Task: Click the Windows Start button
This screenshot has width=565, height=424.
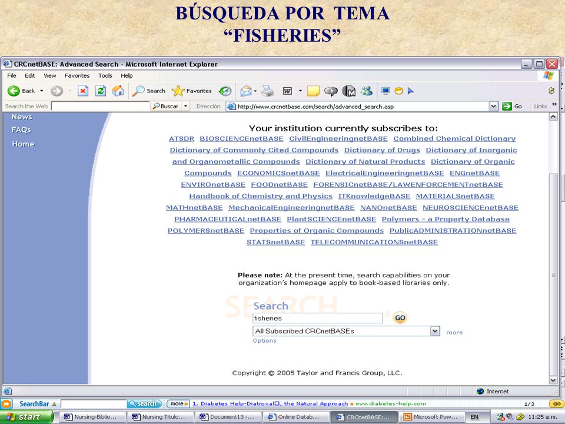Action: (x=26, y=417)
